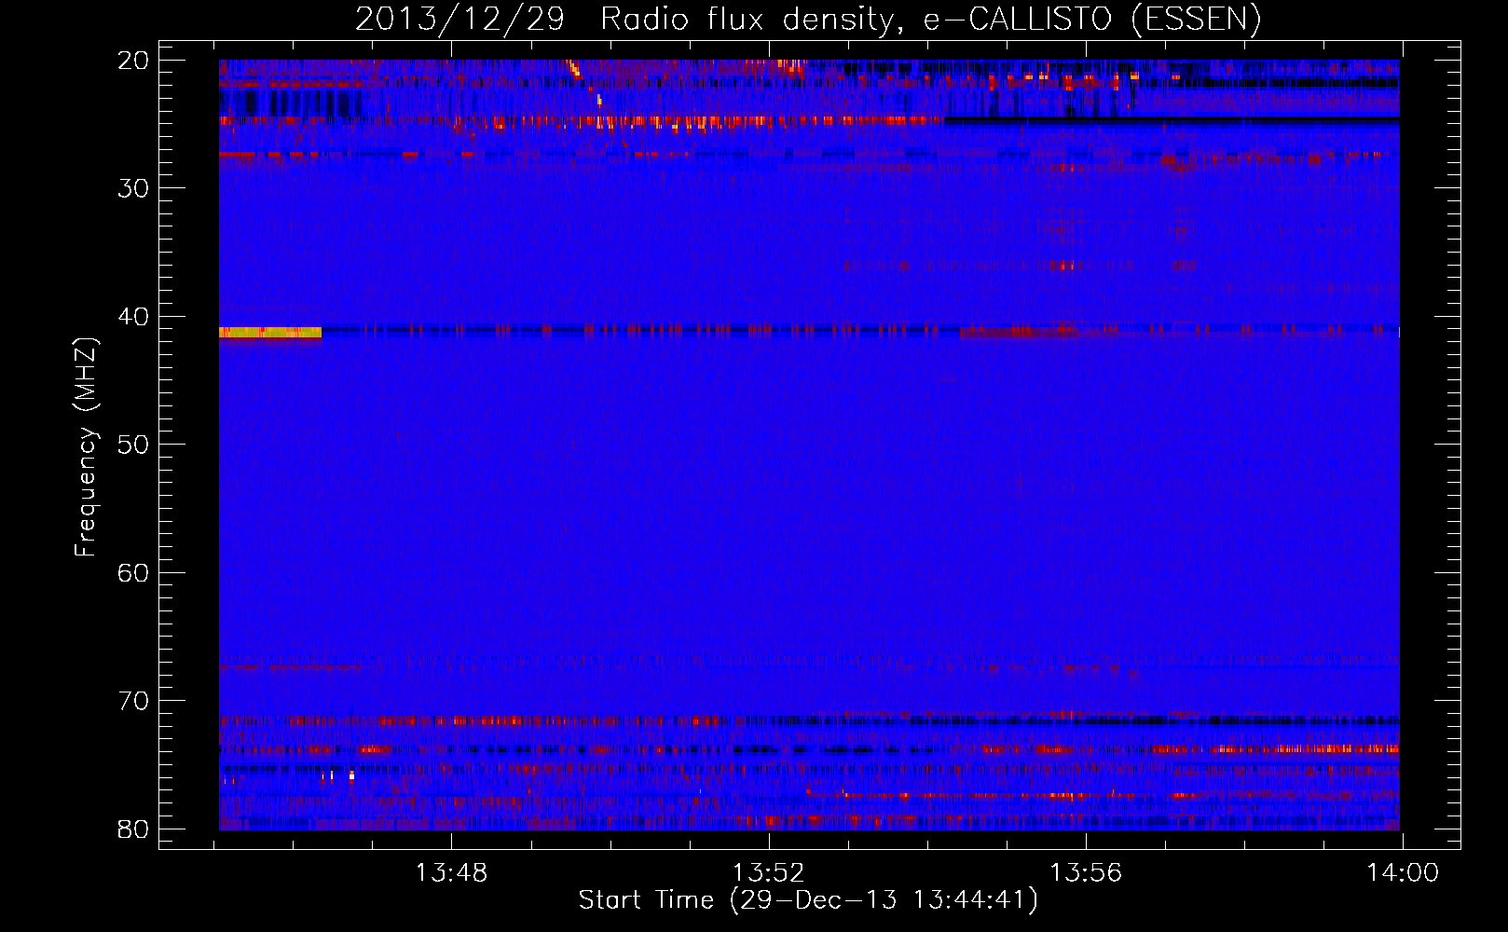Click the 13:52 time tick label
1508x932 pixels.
click(x=769, y=873)
